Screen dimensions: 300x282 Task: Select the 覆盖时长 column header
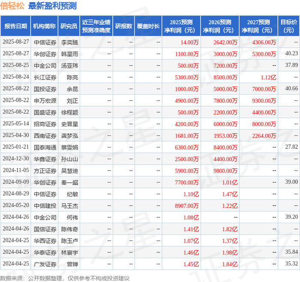148,26
